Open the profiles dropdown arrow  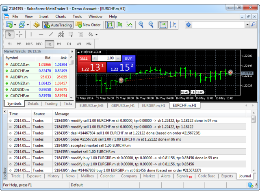pos(28,25)
